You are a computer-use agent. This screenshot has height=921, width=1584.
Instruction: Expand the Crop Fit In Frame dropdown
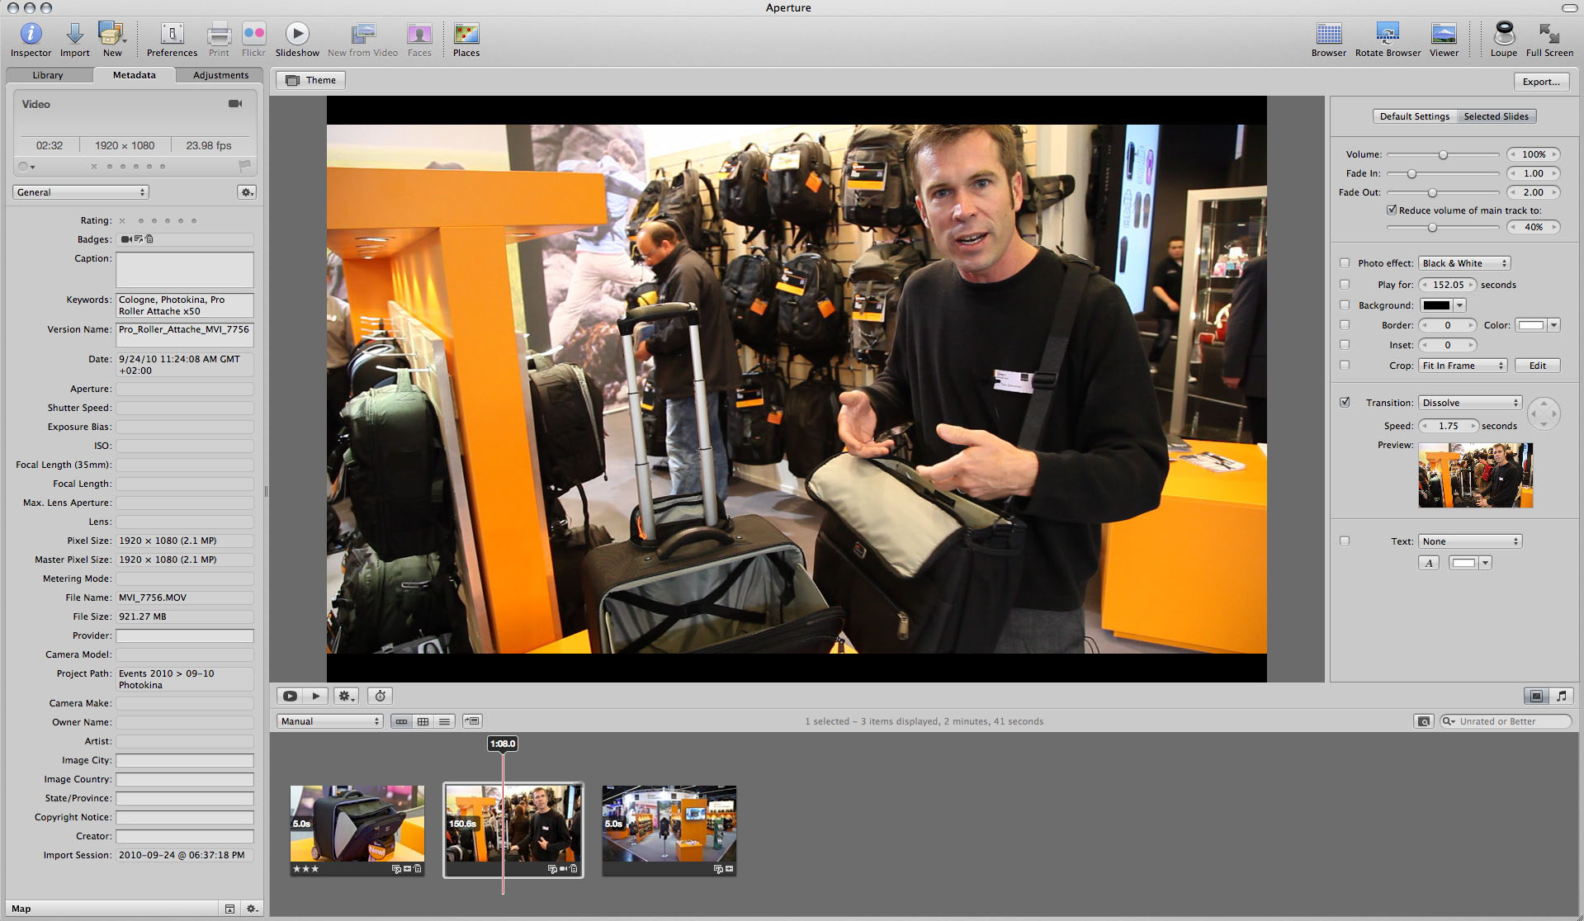(1463, 366)
